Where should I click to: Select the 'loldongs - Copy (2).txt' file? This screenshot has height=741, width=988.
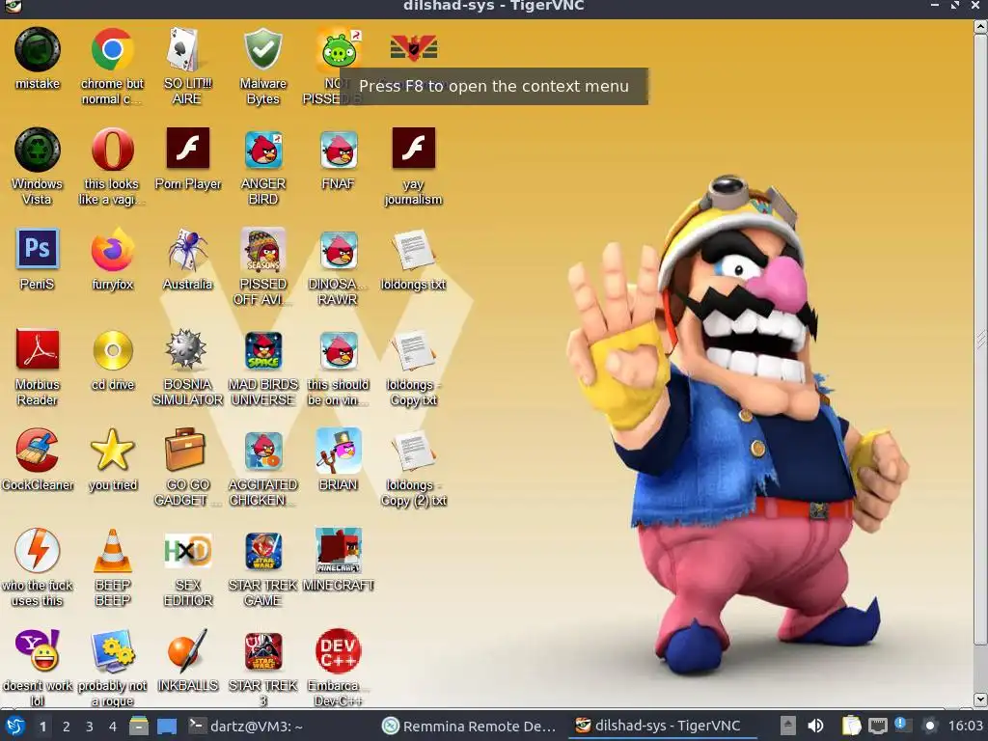413,450
